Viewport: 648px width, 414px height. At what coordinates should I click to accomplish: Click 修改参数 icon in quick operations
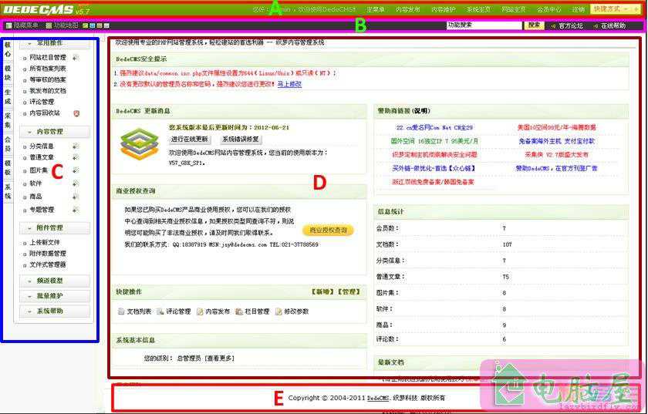278,311
